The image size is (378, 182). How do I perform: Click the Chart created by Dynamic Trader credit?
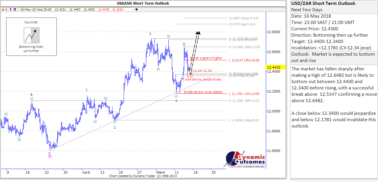tap(143, 176)
